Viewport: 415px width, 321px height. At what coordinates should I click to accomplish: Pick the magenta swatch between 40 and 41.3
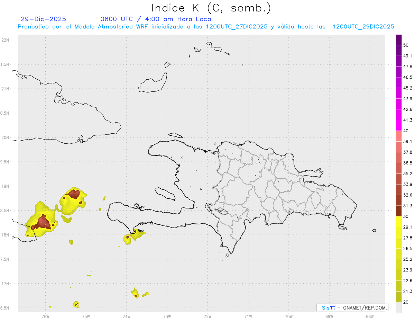[399, 125]
